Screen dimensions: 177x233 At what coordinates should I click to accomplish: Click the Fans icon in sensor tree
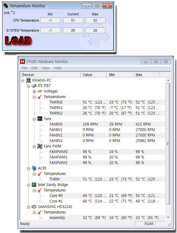40,119
